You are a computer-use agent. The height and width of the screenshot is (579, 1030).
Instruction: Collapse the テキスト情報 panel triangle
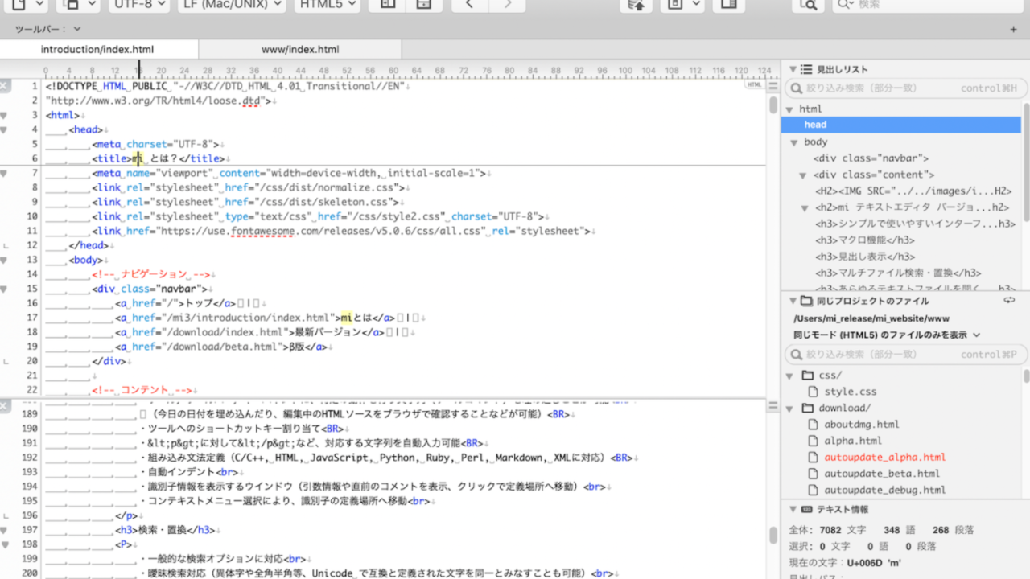pyautogui.click(x=792, y=510)
